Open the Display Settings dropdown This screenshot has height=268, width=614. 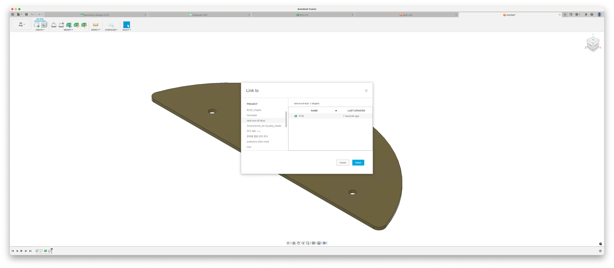coord(314,243)
